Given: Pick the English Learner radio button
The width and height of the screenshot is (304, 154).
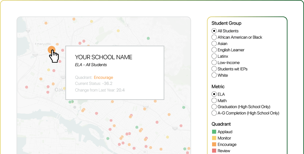Looking at the screenshot, I should pyautogui.click(x=214, y=50).
